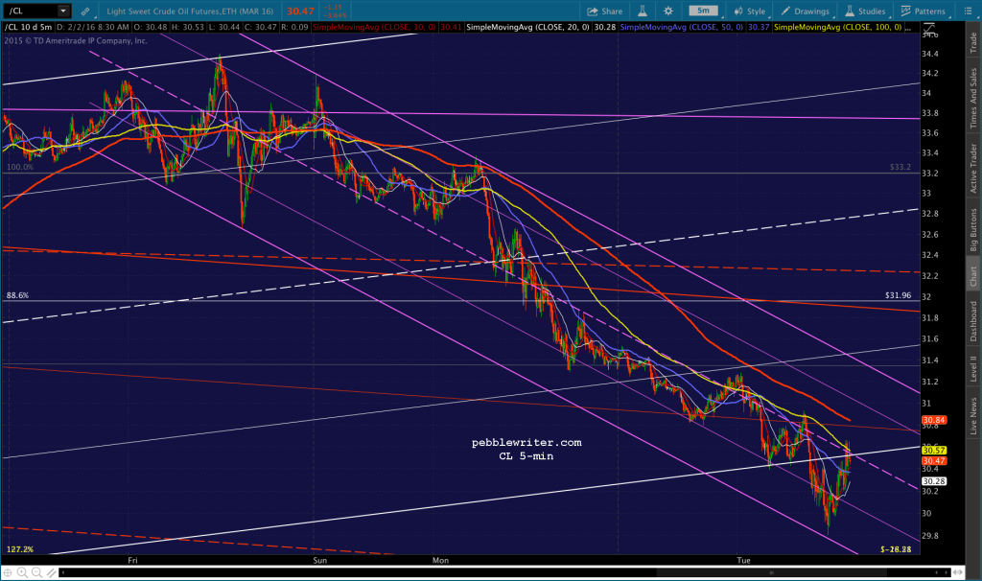Click the zoom in magnifier icon
982x581 pixels.
tap(23, 572)
